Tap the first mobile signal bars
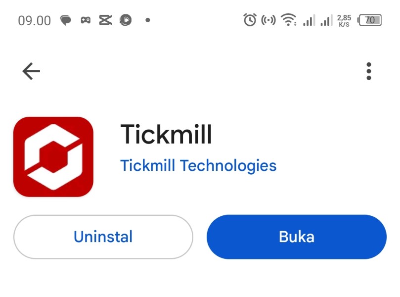This screenshot has width=400, height=297. (309, 20)
